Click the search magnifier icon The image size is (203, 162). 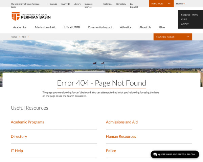(x=184, y=4)
